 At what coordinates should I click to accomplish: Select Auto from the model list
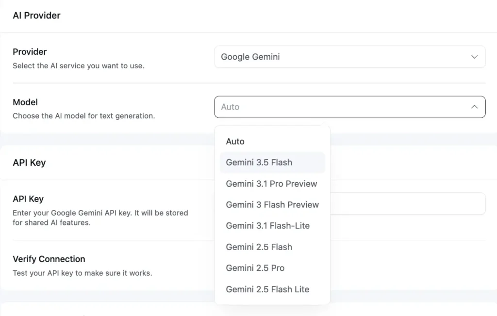[x=272, y=142]
